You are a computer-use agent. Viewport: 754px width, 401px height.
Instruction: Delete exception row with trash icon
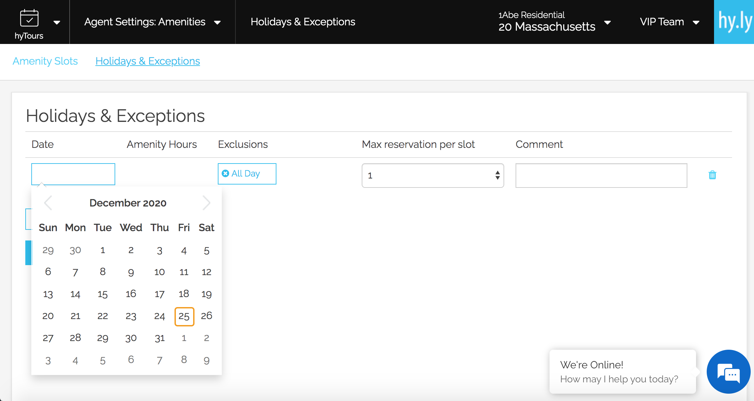[x=712, y=175]
